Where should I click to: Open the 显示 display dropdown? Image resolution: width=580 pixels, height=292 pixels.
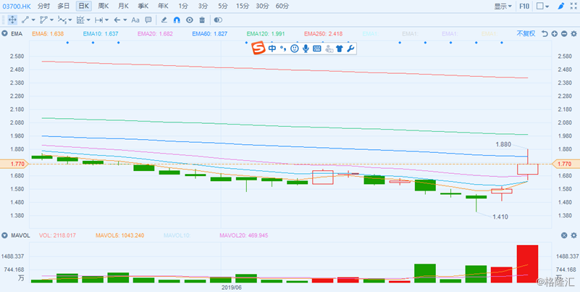coord(503,6)
